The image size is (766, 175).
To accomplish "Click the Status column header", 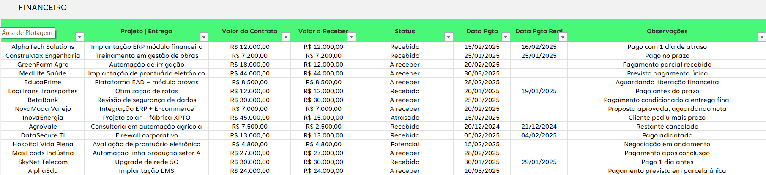I will 405,31.
